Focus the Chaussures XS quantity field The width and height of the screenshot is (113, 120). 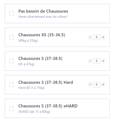tap(97, 37)
